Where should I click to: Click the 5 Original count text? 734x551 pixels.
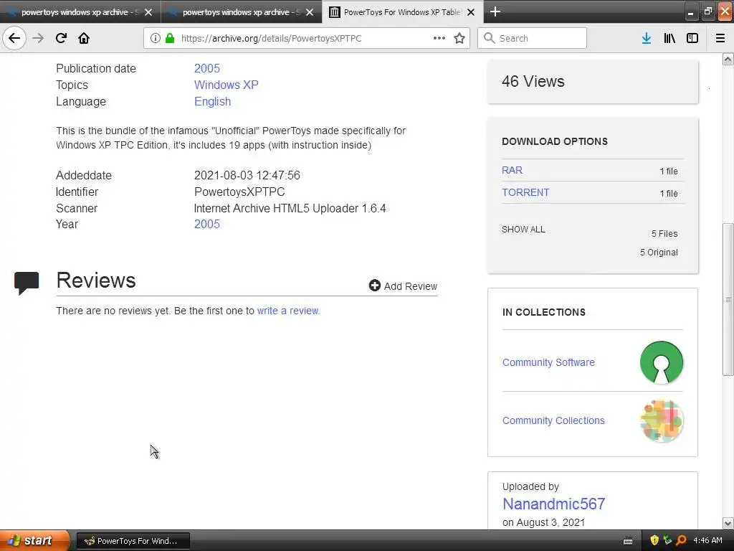coord(659,252)
